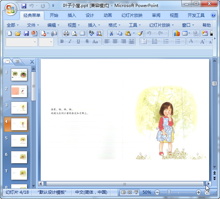The height and width of the screenshot is (199, 220).
Task: Customize the Quick Access Toolbar arrow
Action: point(53,6)
